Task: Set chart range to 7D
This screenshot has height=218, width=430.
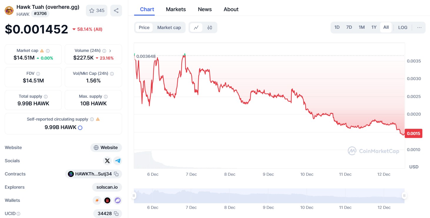Action: click(x=349, y=27)
